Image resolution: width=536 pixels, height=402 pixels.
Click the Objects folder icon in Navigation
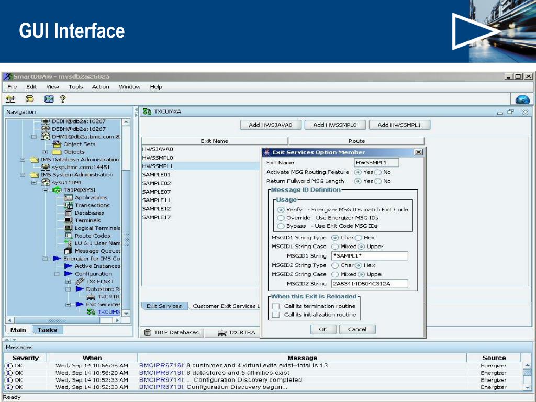tap(57, 152)
